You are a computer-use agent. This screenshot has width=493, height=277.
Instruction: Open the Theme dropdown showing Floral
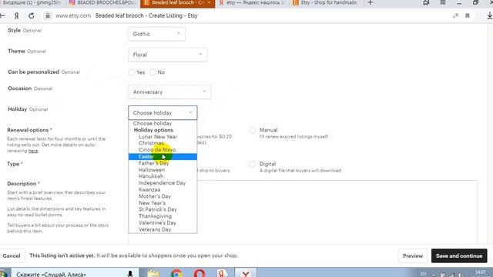click(168, 55)
